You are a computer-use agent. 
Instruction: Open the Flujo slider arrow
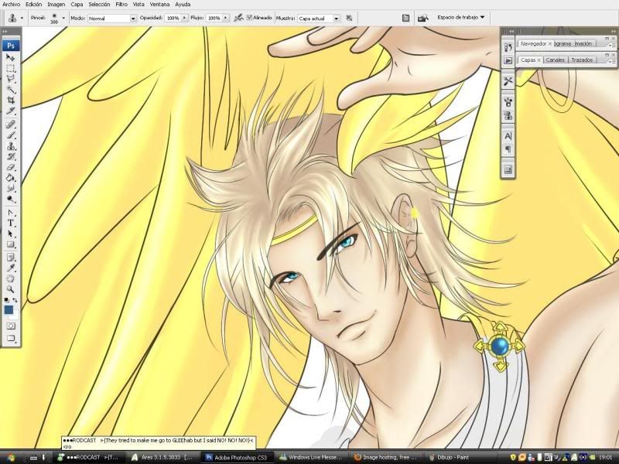225,18
